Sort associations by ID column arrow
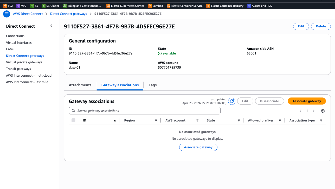This screenshot has width=335, height=189. pyautogui.click(x=115, y=120)
